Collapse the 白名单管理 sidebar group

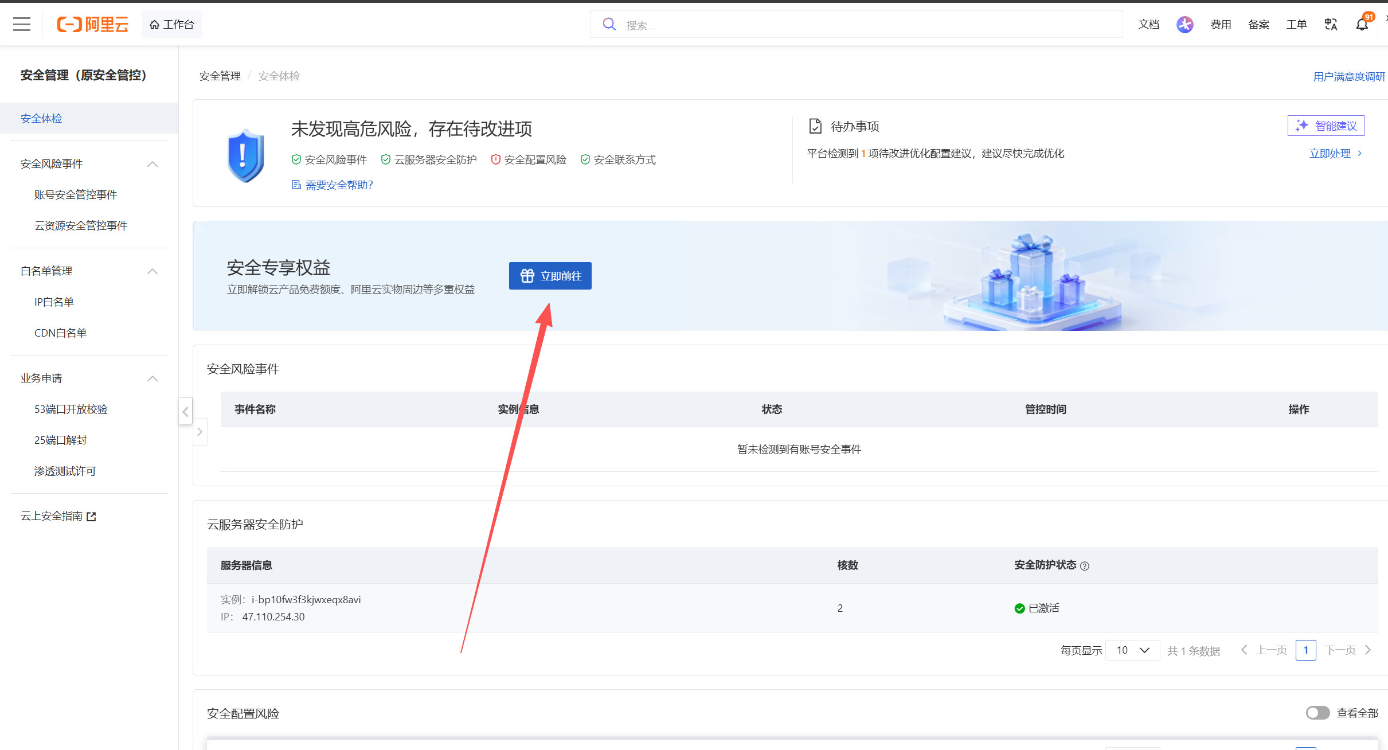point(153,271)
